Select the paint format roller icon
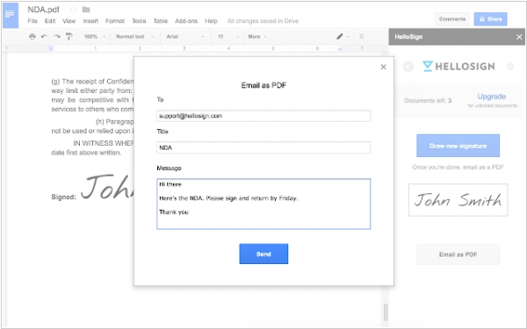 coord(69,36)
